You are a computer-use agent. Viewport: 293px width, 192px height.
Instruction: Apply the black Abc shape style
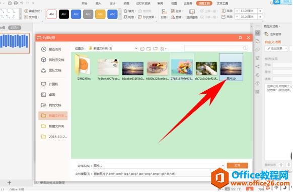point(64,14)
